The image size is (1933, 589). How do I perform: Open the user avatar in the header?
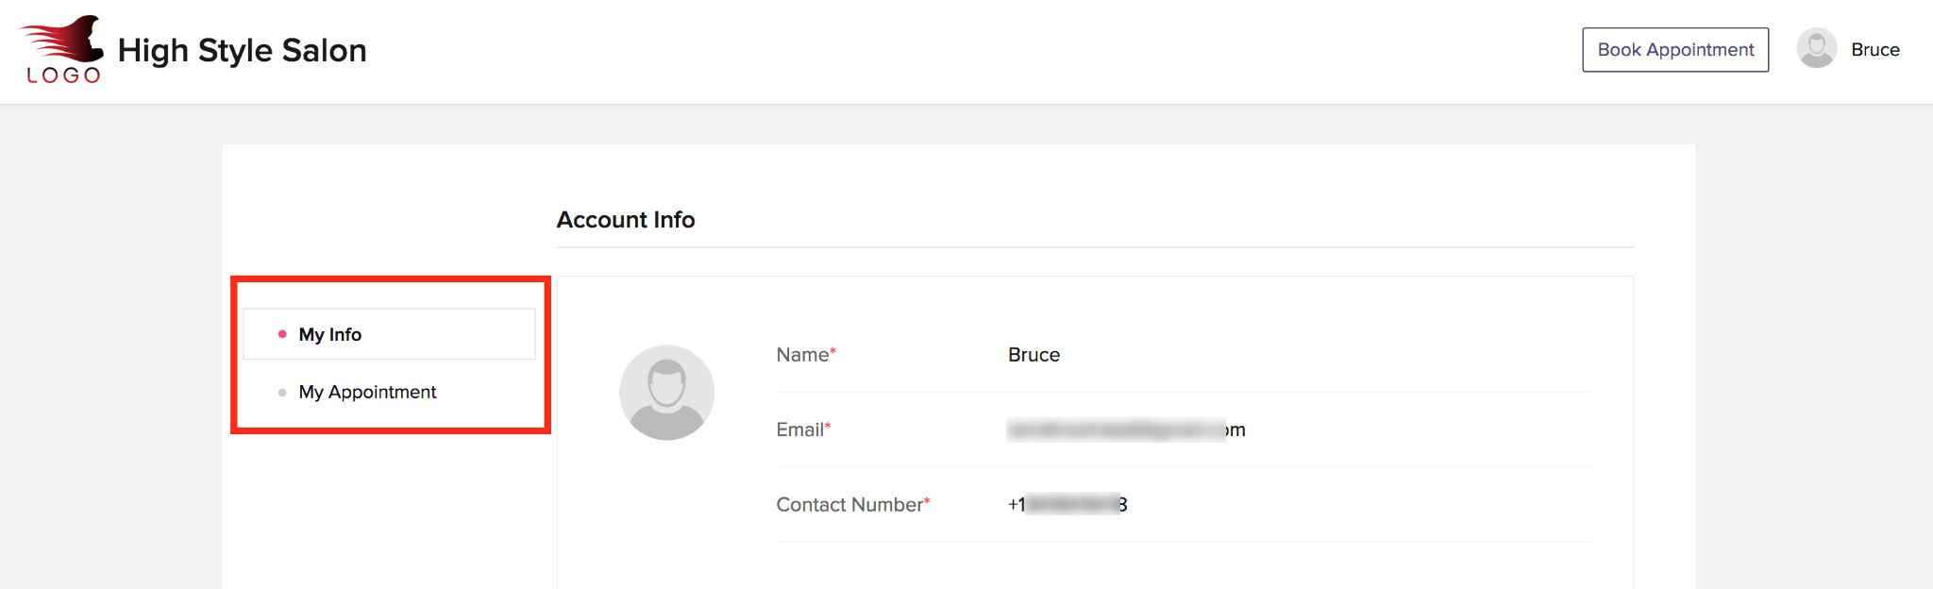point(1816,49)
